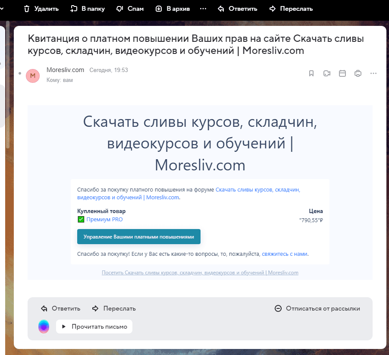Image resolution: width=389 pixels, height=355 pixels.
Task: Click the Удалить trash button
Action: click(x=41, y=9)
